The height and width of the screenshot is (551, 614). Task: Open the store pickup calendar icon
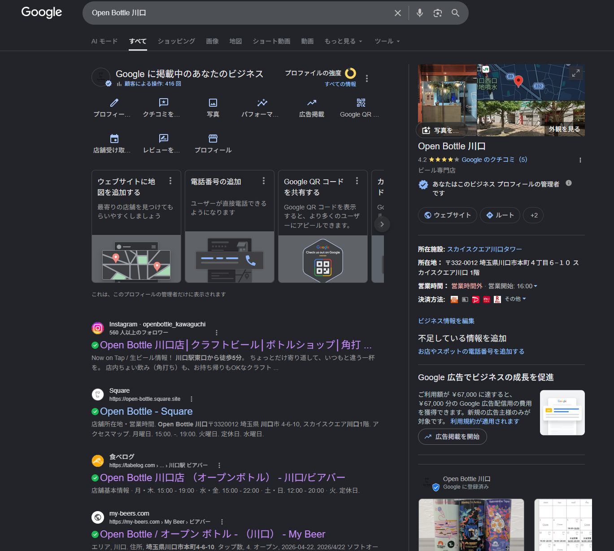tap(114, 139)
